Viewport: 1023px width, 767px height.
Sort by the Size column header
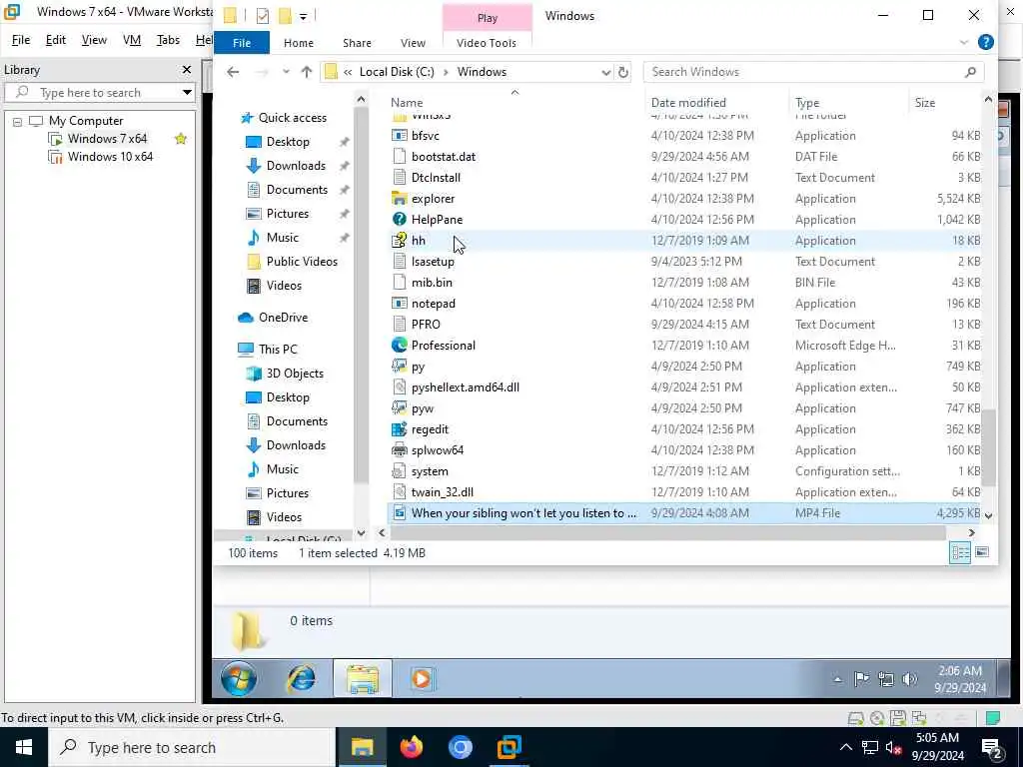[x=924, y=103]
